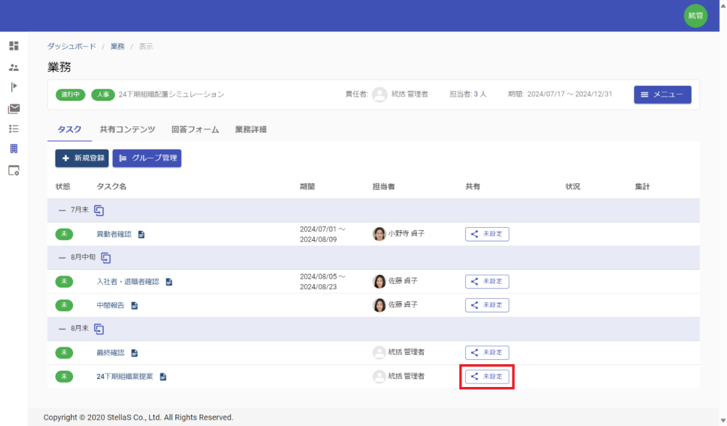Click the list icon in sidebar
Screen dimensions: 727x426
[x=13, y=129]
